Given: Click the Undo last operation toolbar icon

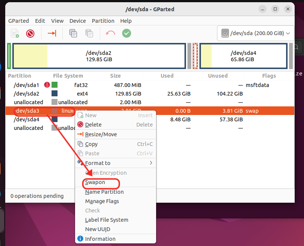Looking at the screenshot, I should 111,33.
